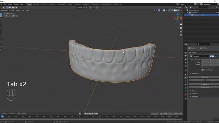Viewport: 219px width, 123px height.
Task: Expand the Shape section
Action: [x=191, y=91]
